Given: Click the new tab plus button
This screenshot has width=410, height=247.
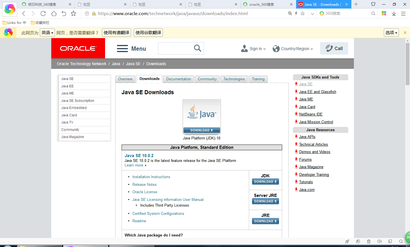Looking at the screenshot, I should (x=356, y=4).
